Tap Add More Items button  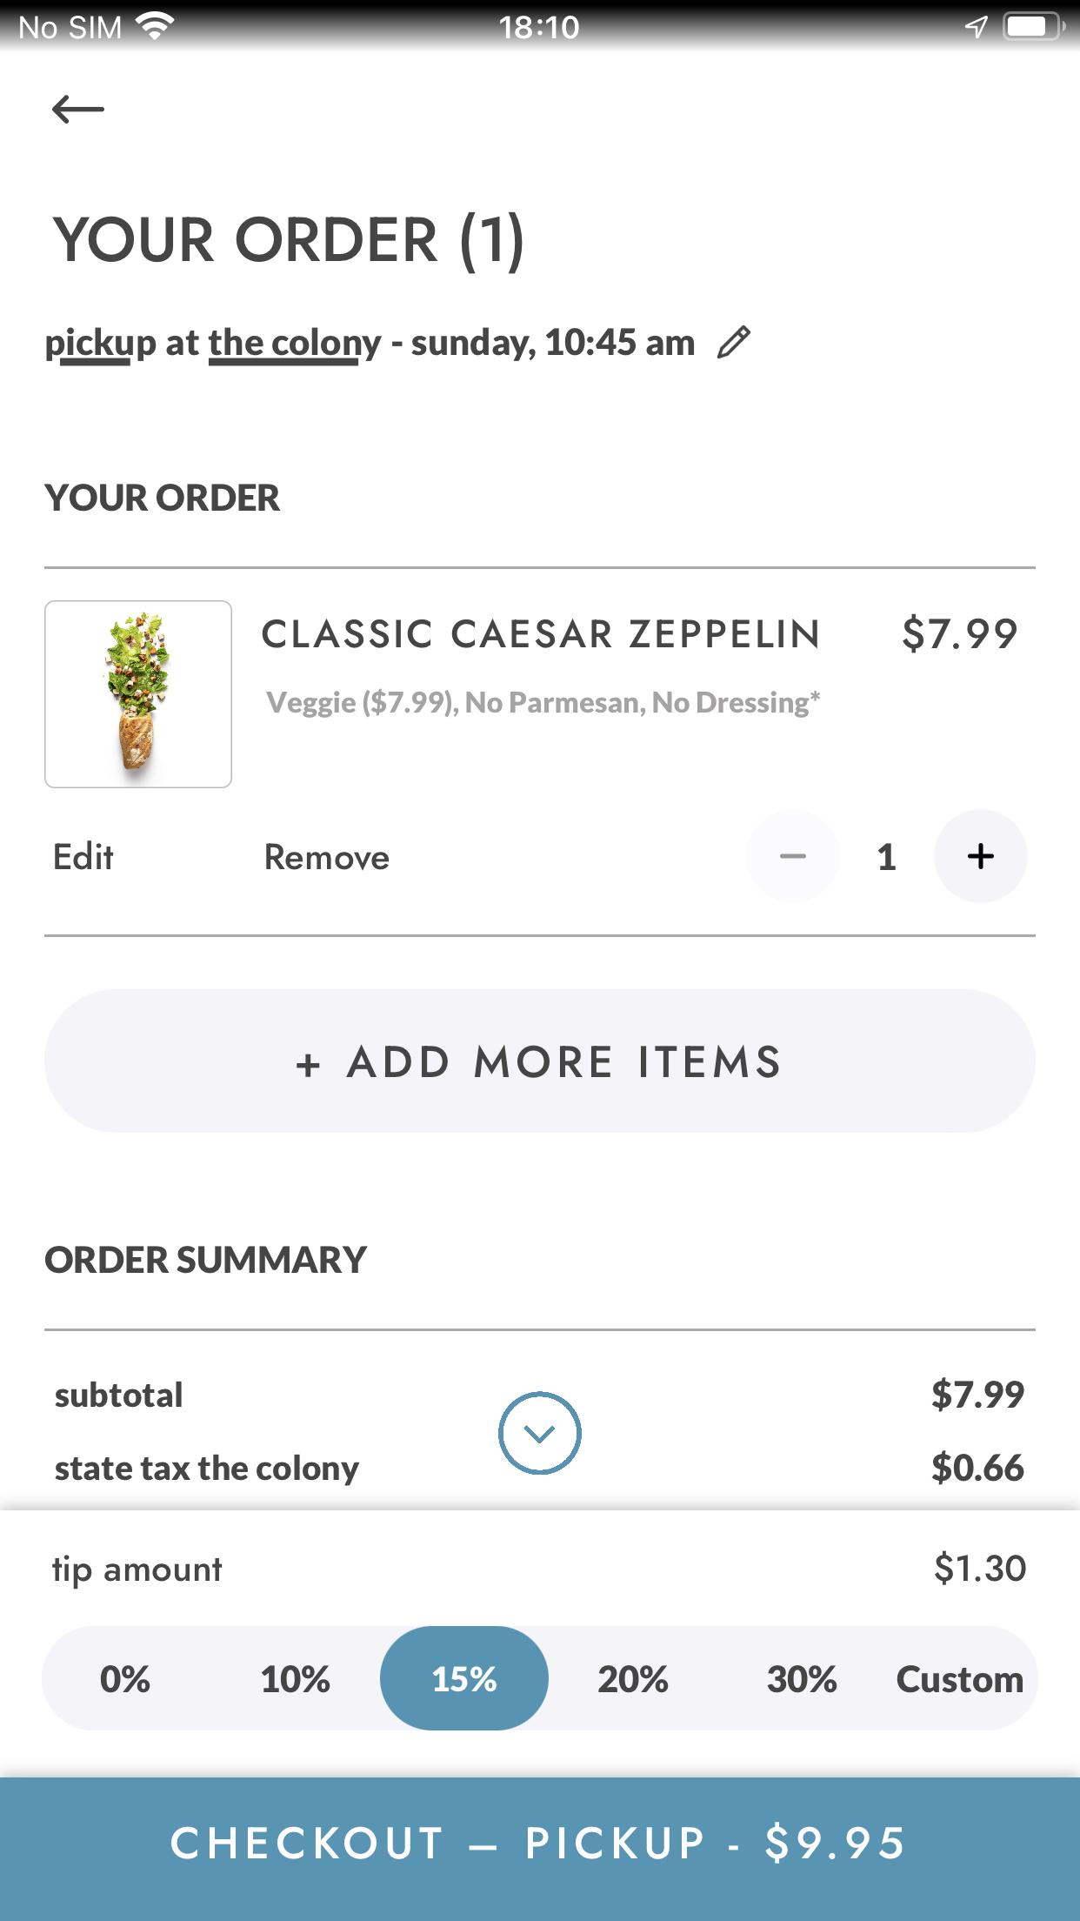coord(540,1061)
